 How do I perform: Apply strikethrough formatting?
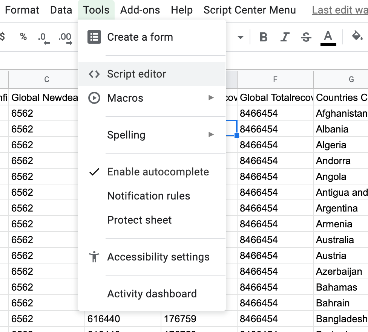tap(306, 37)
